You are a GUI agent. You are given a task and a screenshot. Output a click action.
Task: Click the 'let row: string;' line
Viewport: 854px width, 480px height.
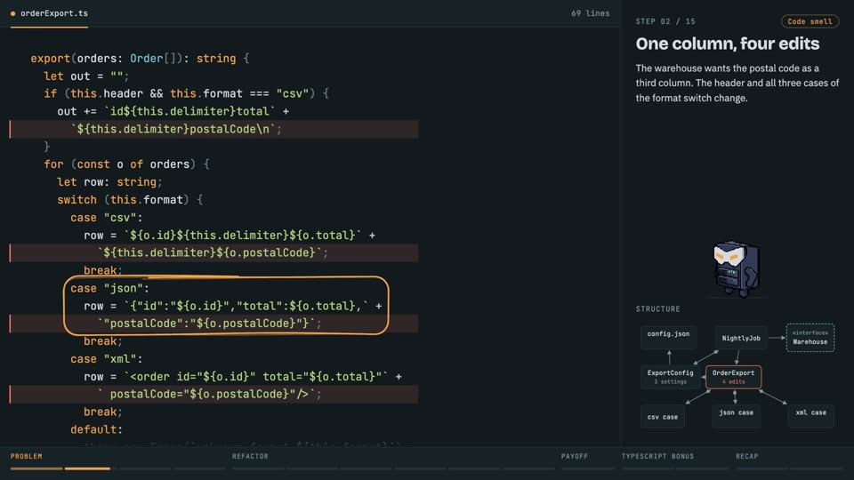click(x=109, y=181)
